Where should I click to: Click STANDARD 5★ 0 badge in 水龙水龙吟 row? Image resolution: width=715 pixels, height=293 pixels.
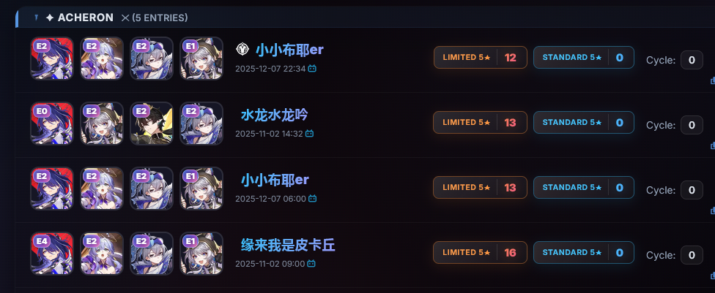[x=584, y=122]
